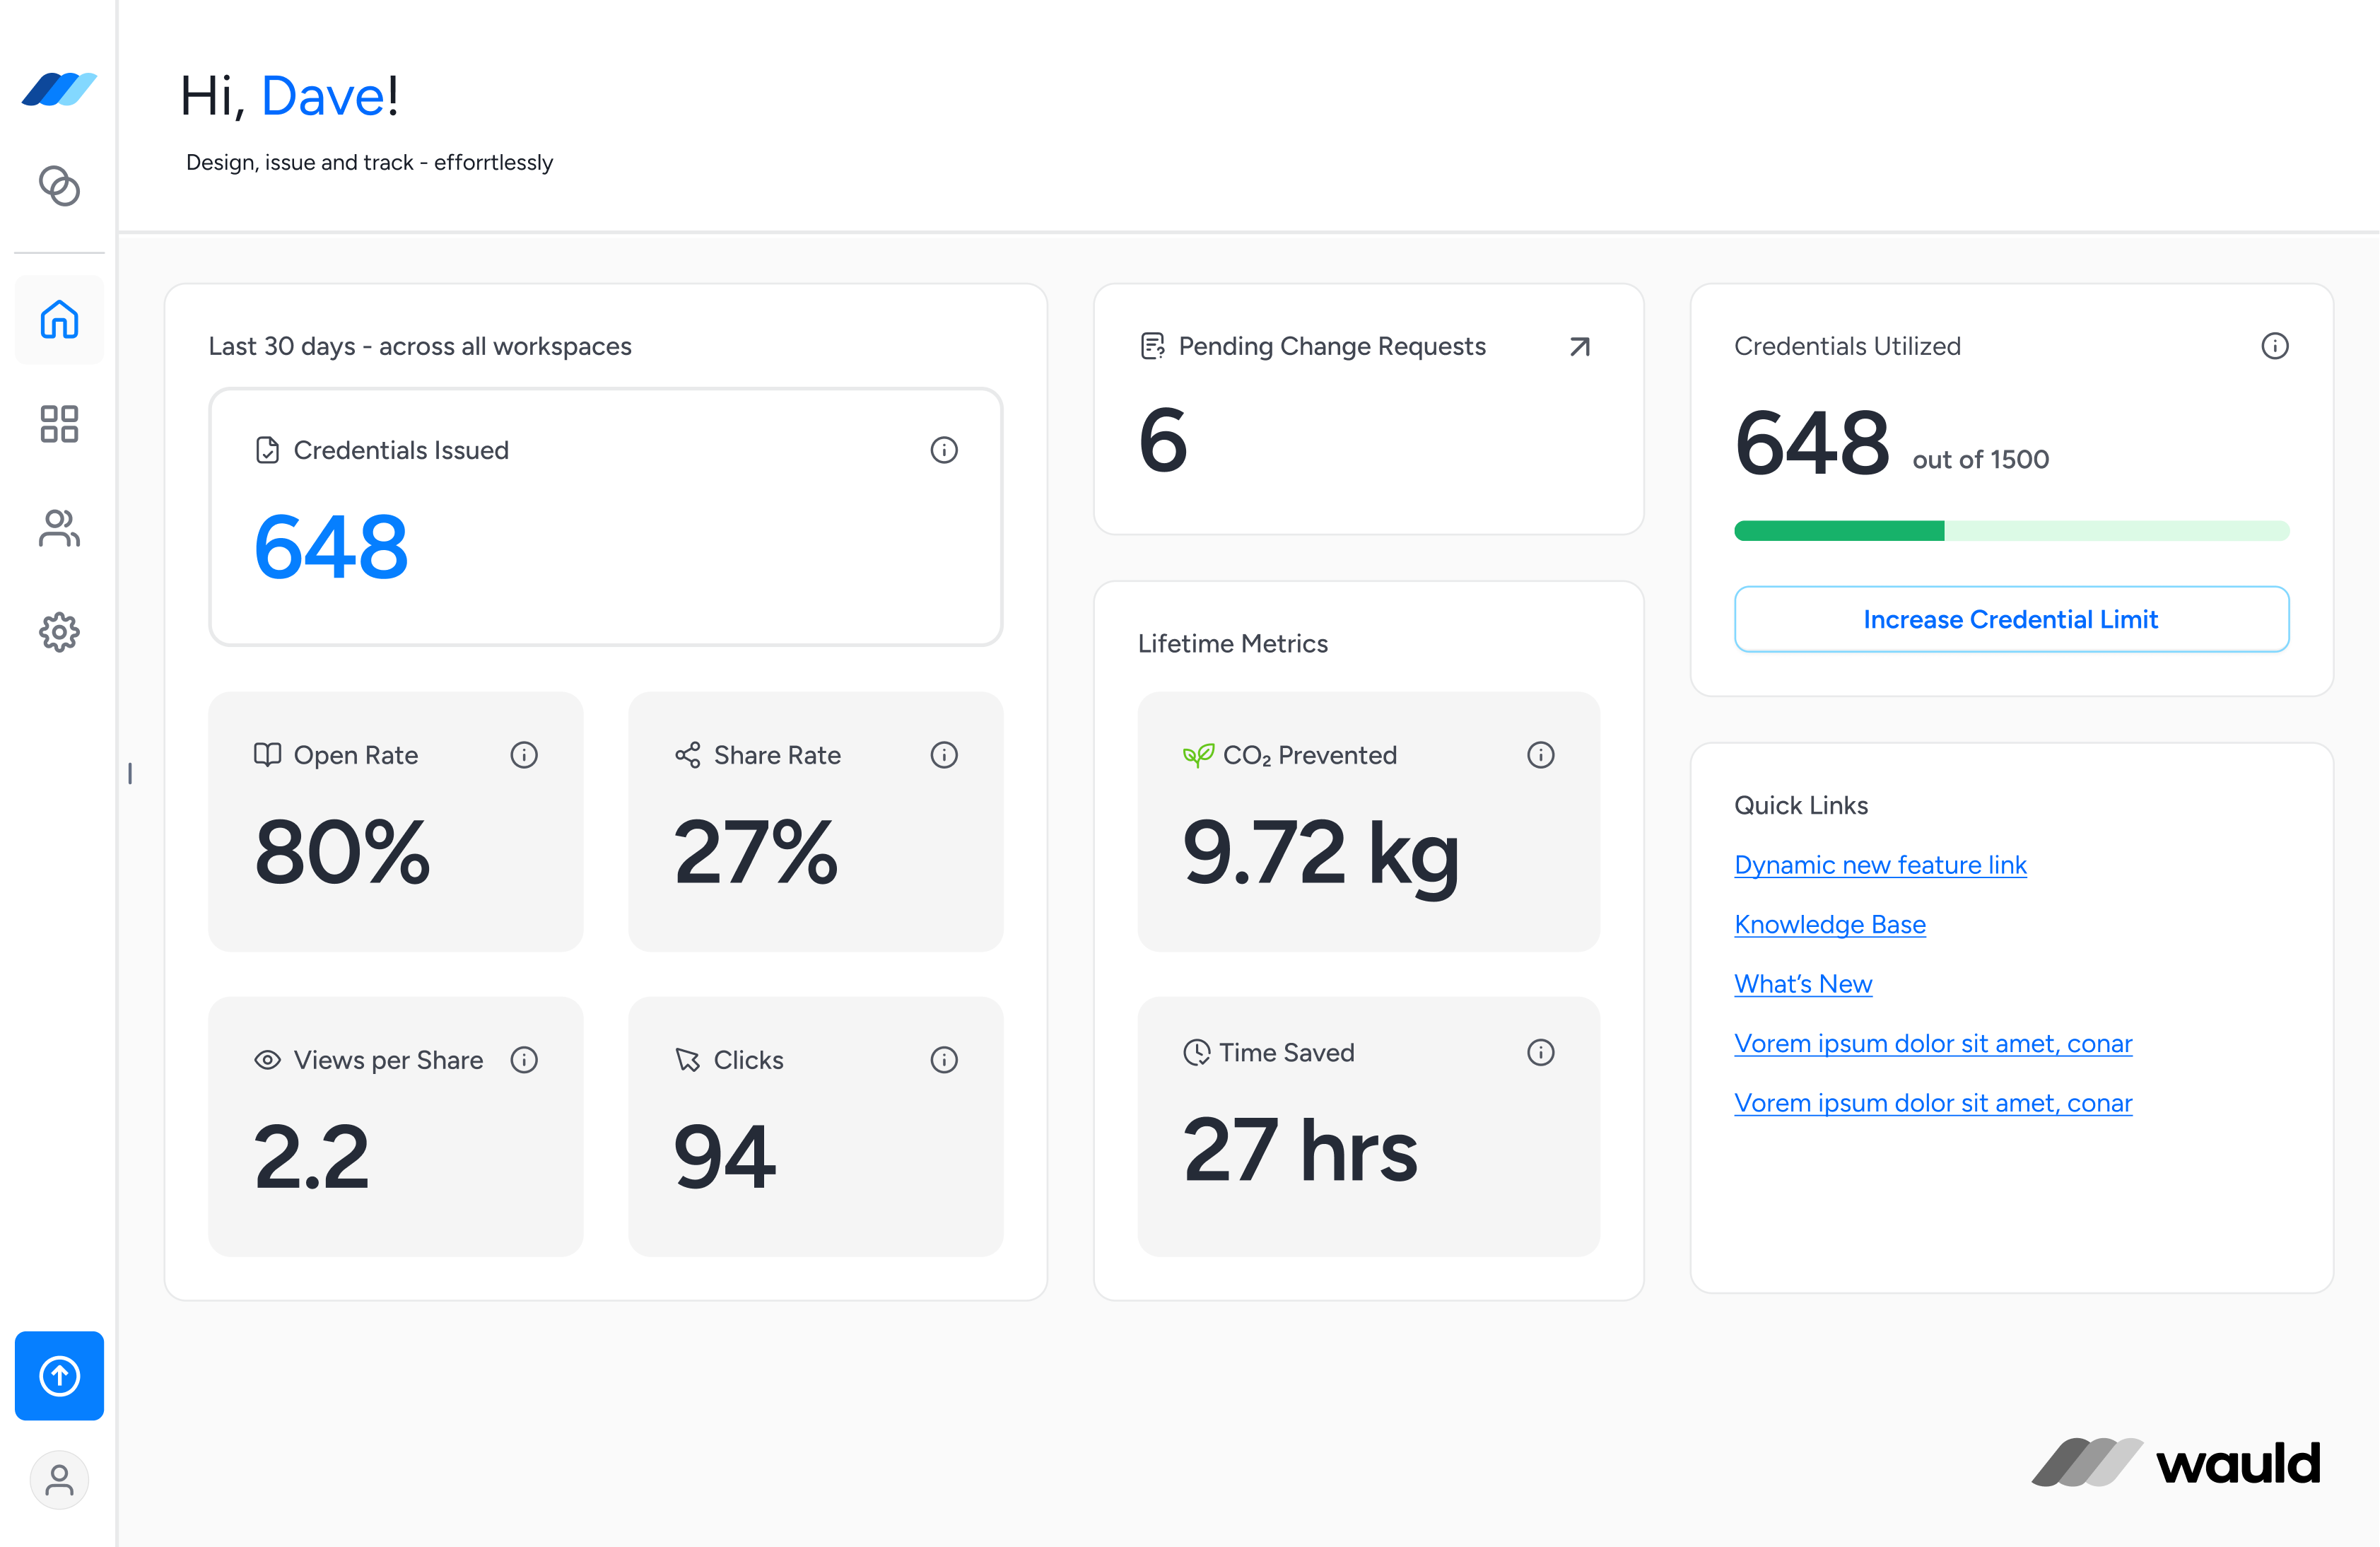Open settings gear in sidebar
This screenshot has height=1547, width=2380.
pos(59,632)
